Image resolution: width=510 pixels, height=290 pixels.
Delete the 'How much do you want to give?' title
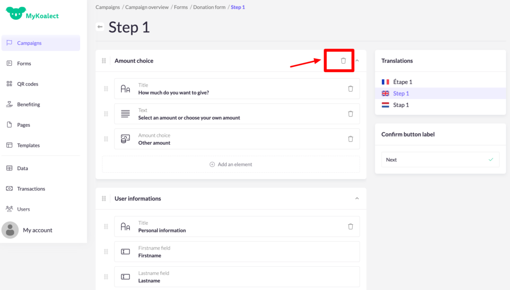point(350,89)
